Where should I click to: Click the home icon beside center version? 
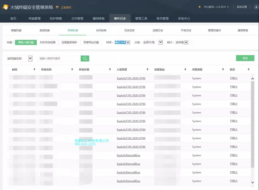pyautogui.click(x=199, y=7)
